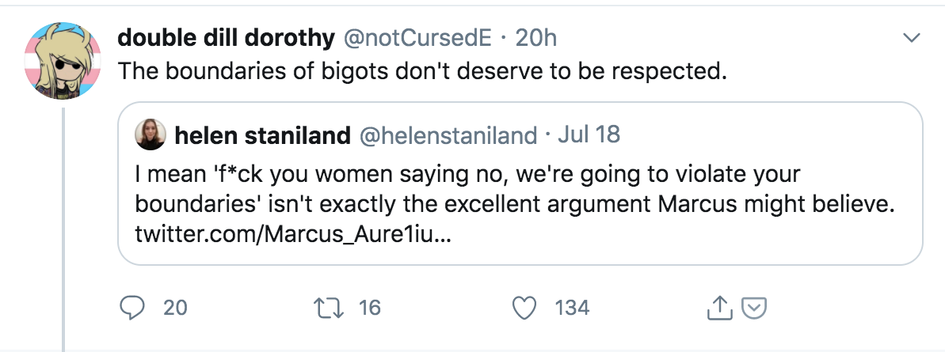Click the @helenstaniland handle
The height and width of the screenshot is (352, 945).
tap(448, 135)
